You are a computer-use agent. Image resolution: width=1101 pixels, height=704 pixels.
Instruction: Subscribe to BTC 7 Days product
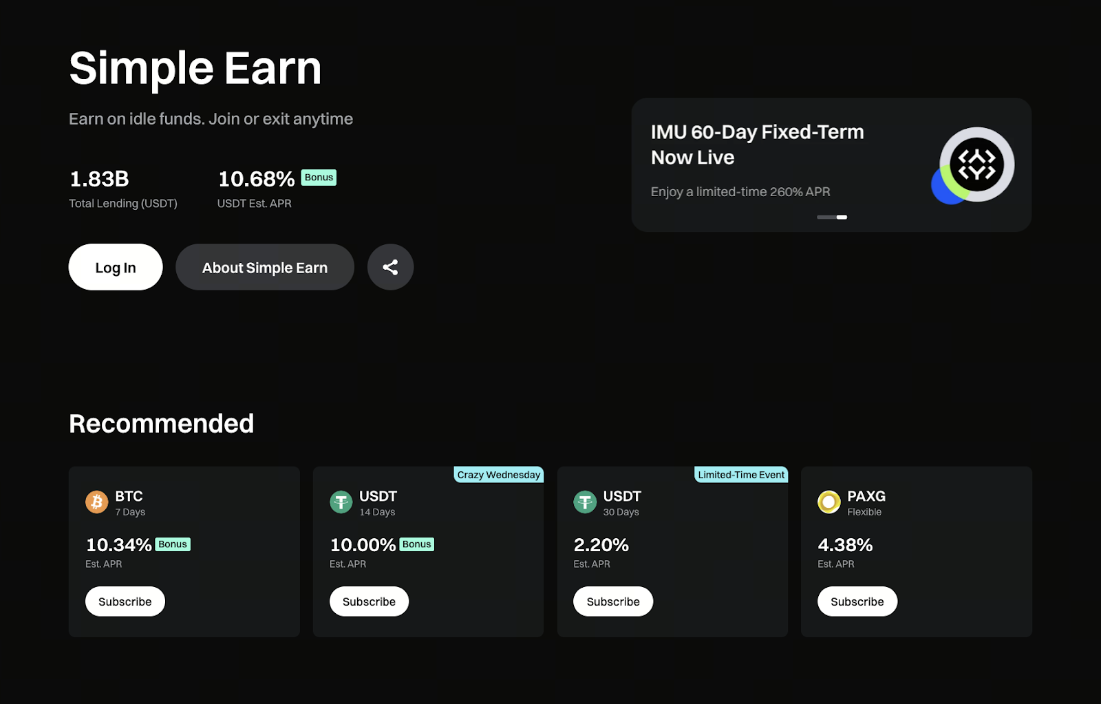pyautogui.click(x=125, y=601)
